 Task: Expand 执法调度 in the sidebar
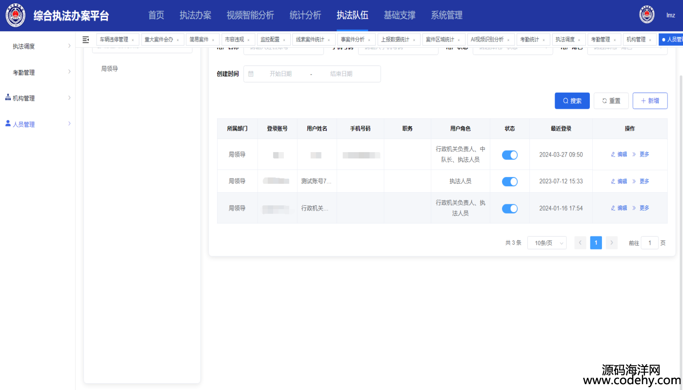pyautogui.click(x=69, y=46)
